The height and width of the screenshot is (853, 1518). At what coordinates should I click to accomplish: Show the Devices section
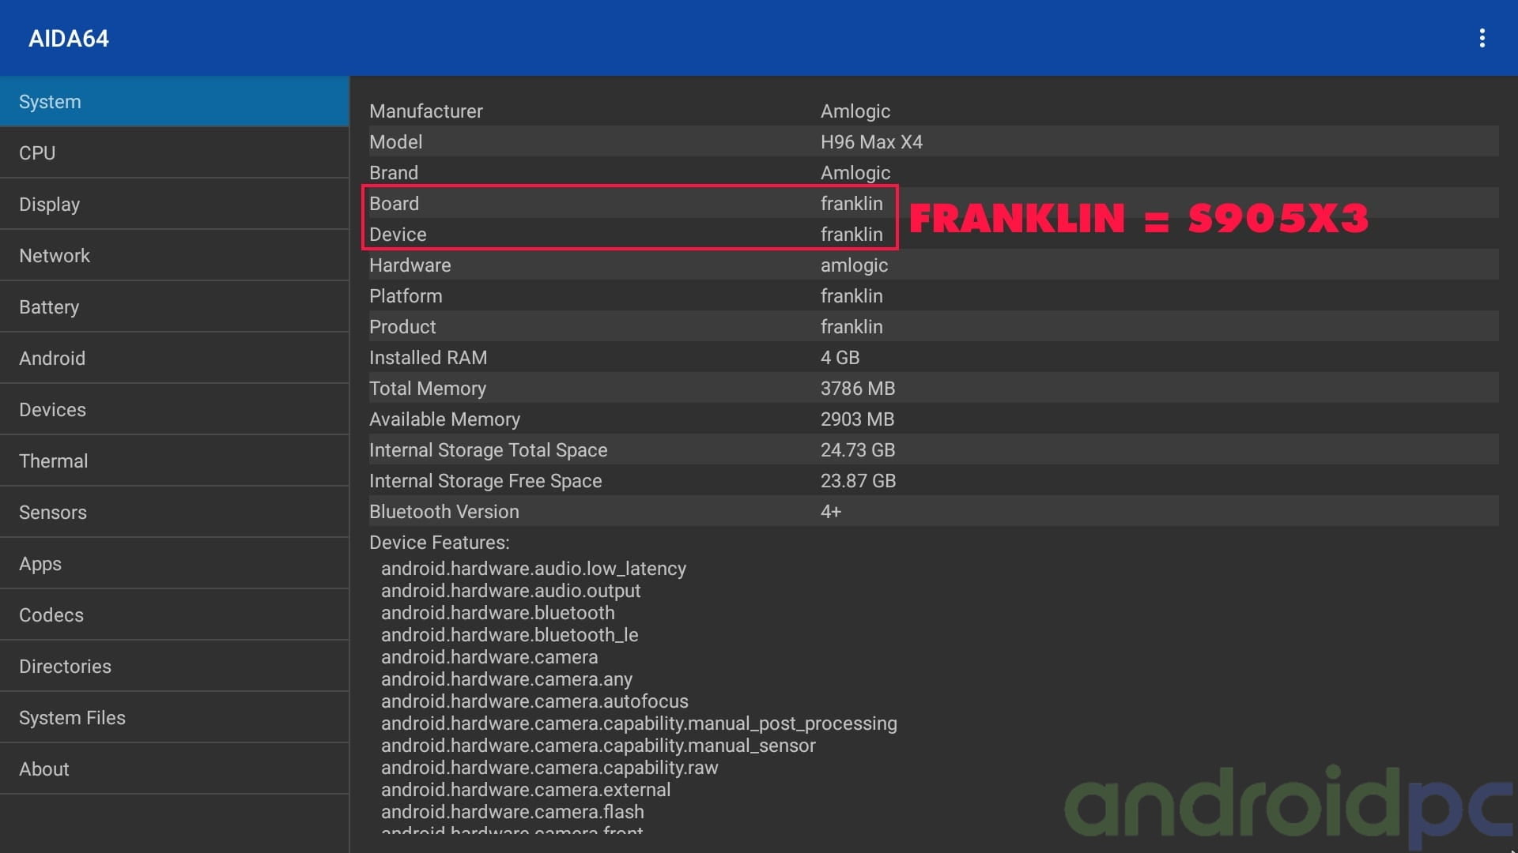(174, 410)
